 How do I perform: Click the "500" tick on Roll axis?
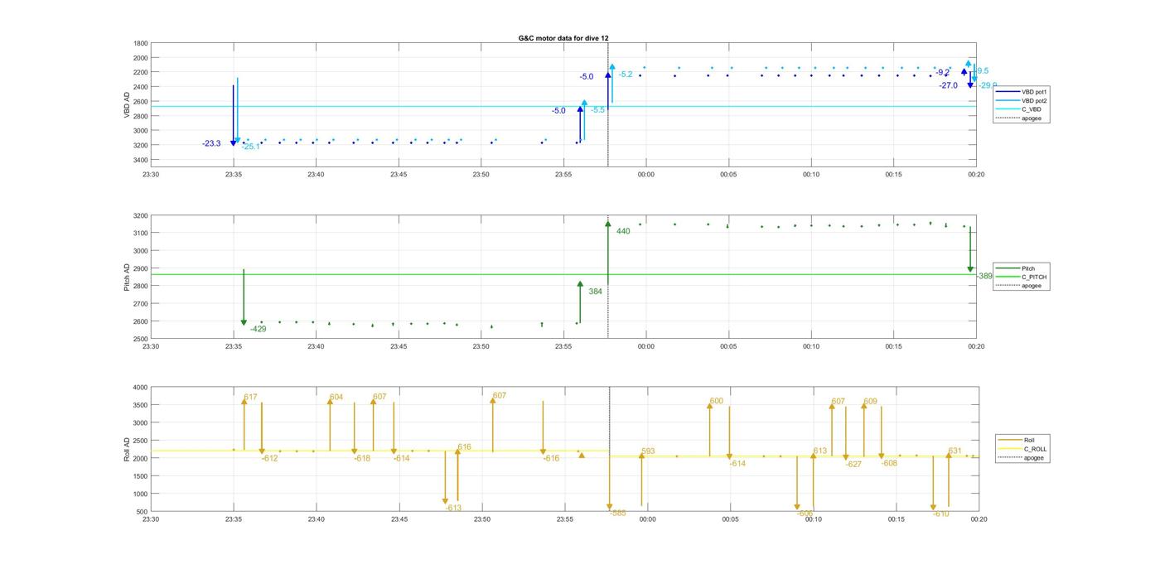143,512
